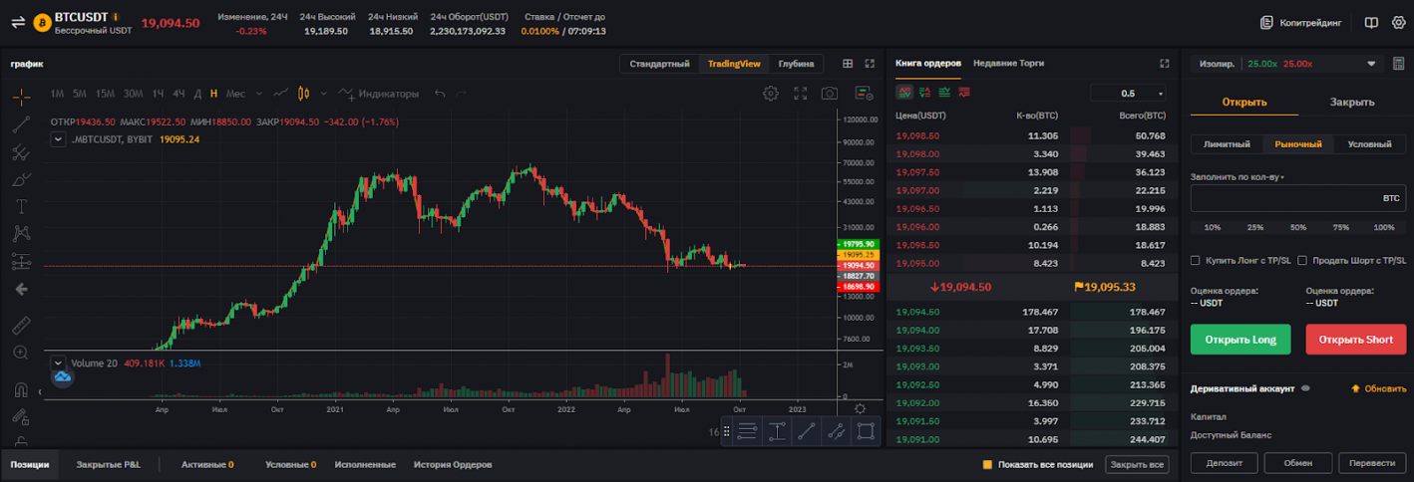Toggle magnet mode for drawings
The width and height of the screenshot is (1414, 482).
click(x=22, y=389)
